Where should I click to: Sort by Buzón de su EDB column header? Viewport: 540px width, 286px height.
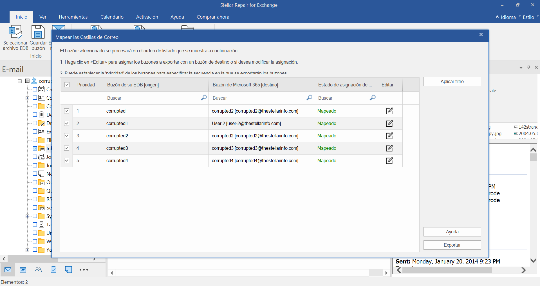156,85
